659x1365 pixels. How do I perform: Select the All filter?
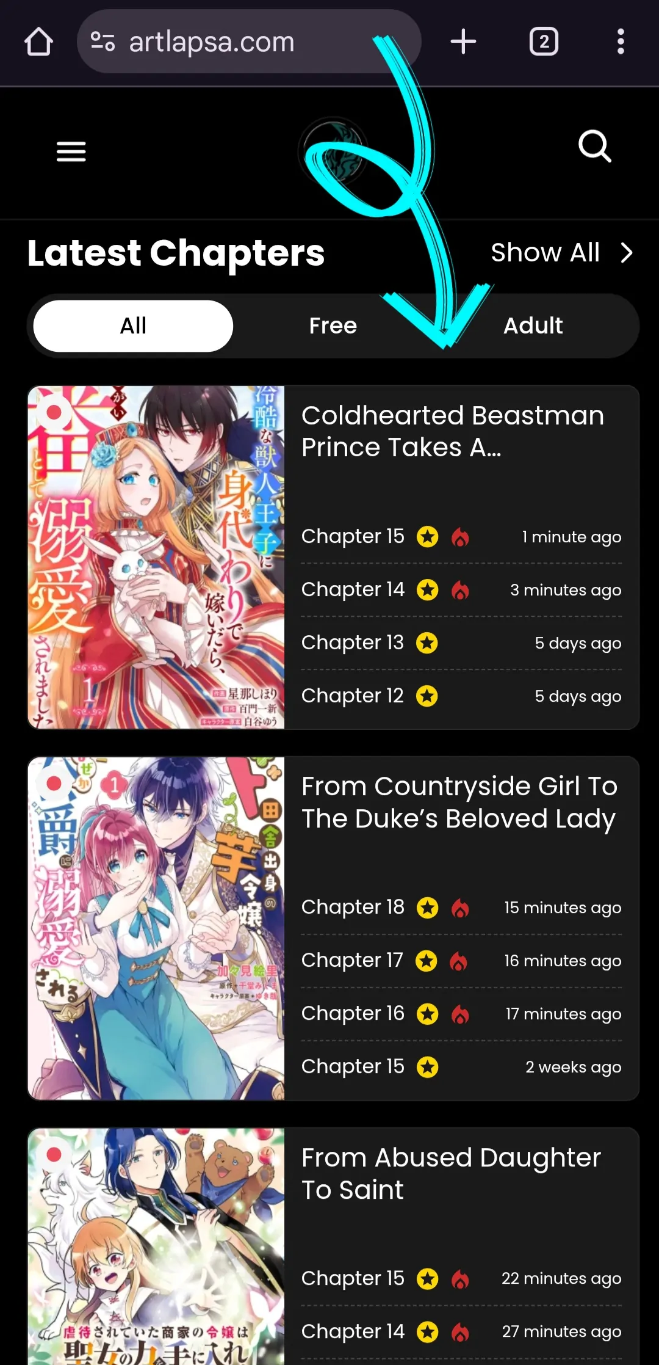click(x=133, y=326)
